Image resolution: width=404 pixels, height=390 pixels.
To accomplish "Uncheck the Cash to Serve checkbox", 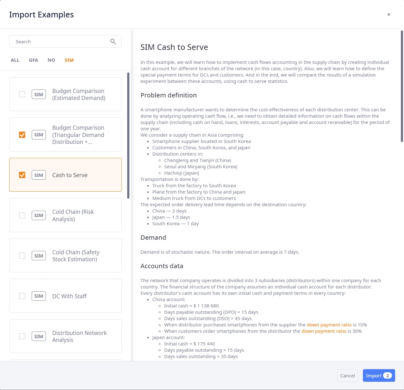I will pos(22,175).
